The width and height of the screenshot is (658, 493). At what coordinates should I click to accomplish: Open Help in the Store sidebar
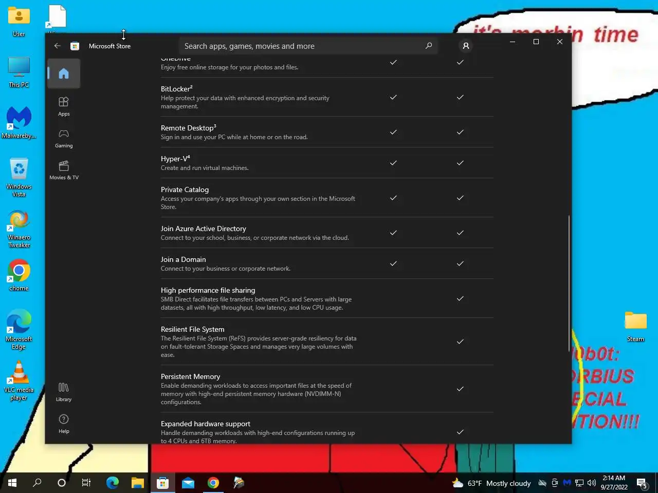click(64, 424)
